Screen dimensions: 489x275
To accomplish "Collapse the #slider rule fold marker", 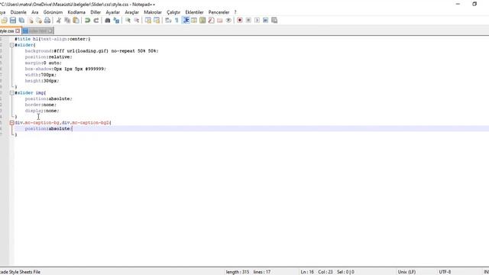I will [12, 45].
